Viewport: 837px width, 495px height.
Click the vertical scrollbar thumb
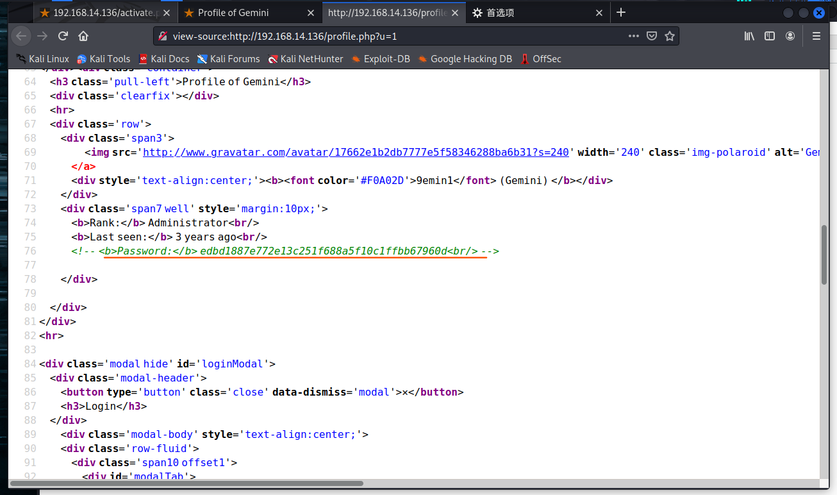824,255
